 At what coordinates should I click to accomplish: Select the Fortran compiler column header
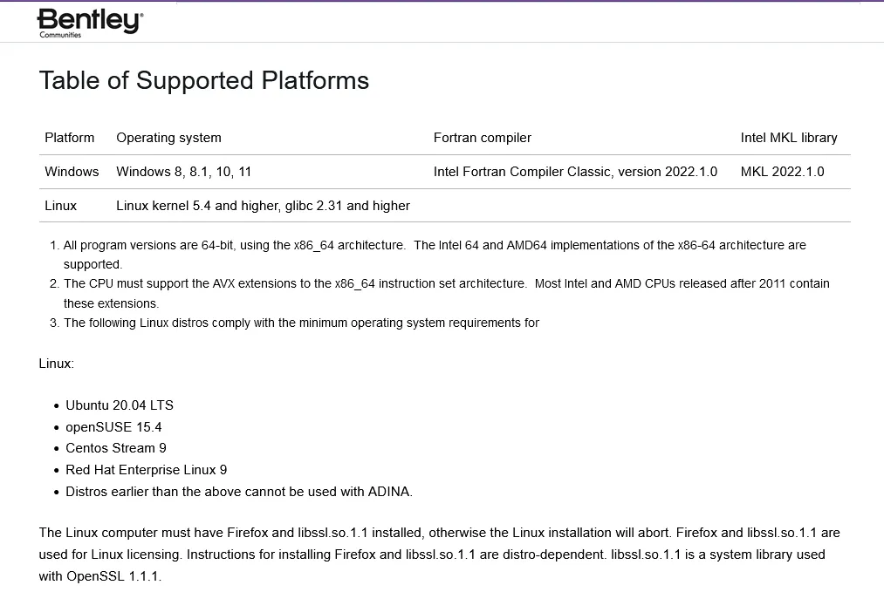(482, 138)
